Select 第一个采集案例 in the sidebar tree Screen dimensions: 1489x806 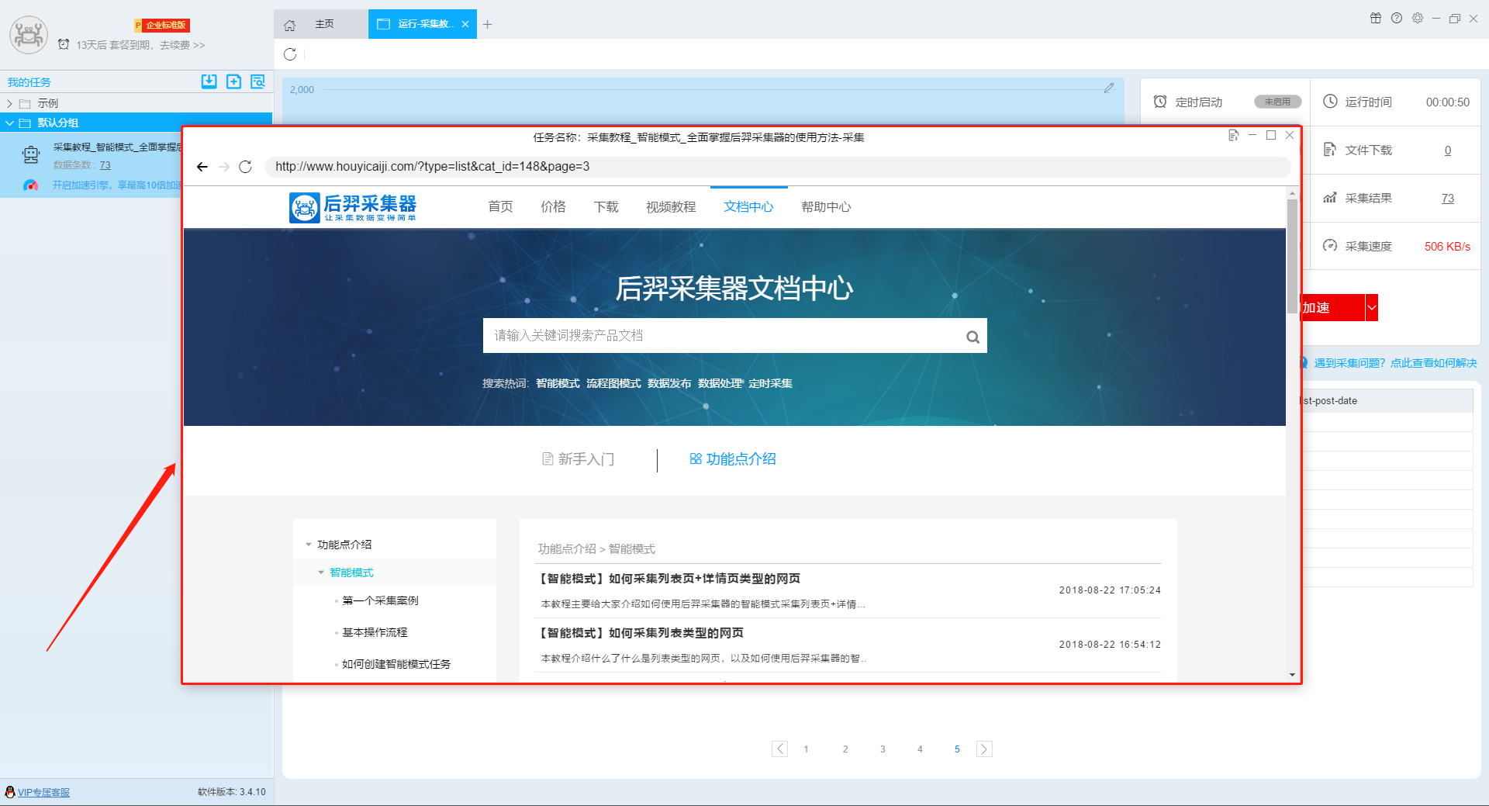coord(380,600)
